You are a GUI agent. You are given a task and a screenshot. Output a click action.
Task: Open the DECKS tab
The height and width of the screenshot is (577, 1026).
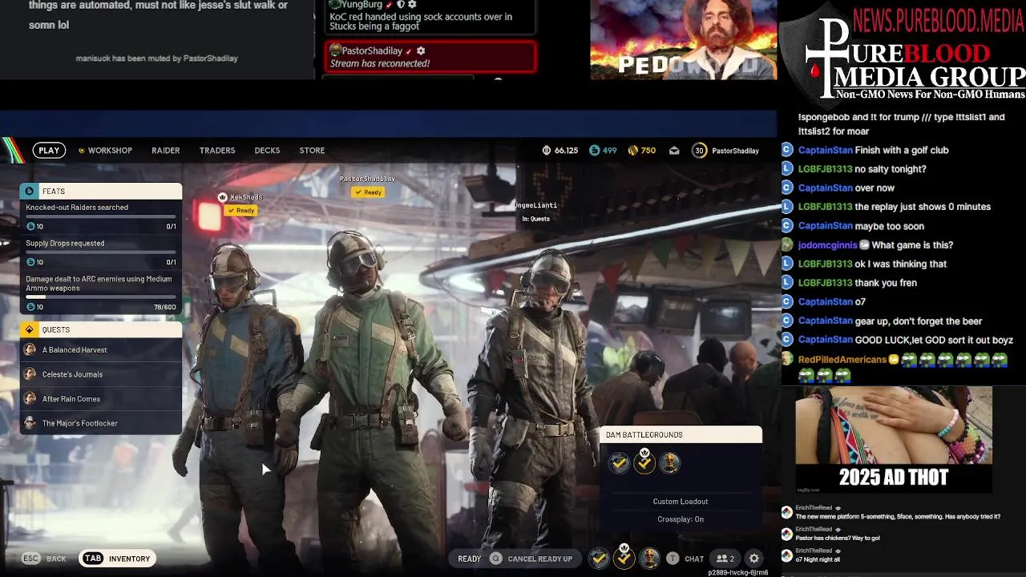[267, 151]
